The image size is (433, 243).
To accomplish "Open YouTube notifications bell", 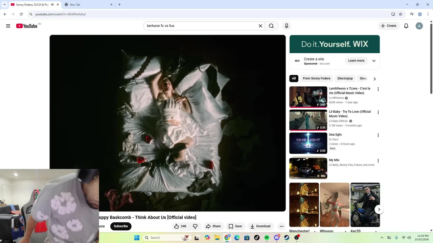I will click(406, 26).
